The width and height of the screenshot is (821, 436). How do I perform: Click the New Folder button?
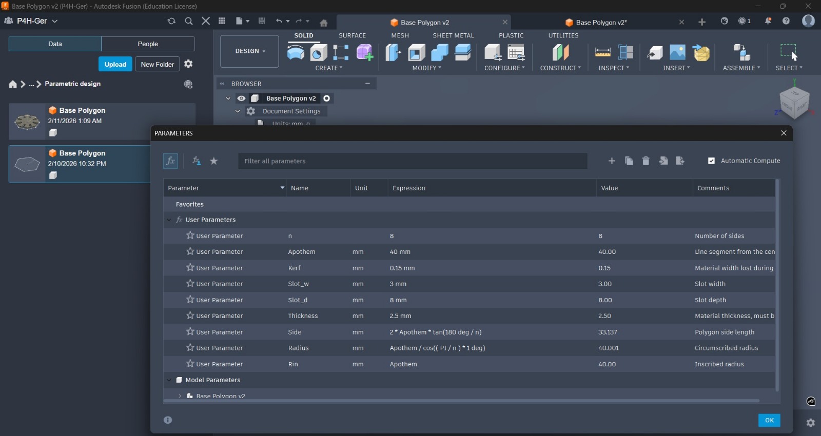(158, 64)
